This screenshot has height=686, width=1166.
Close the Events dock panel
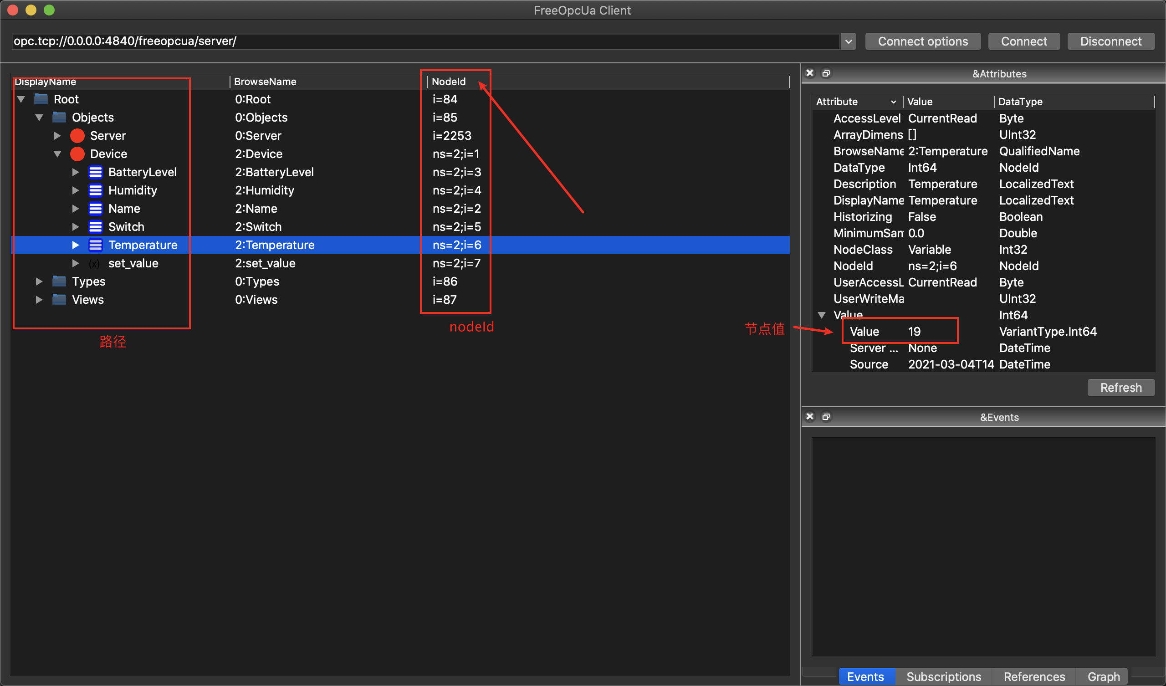pos(810,417)
